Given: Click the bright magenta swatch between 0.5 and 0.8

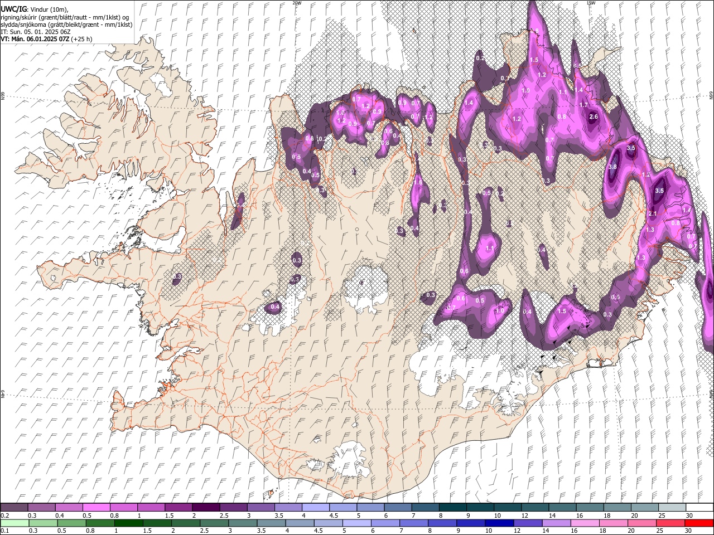Looking at the screenshot, I should pyautogui.click(x=97, y=508).
